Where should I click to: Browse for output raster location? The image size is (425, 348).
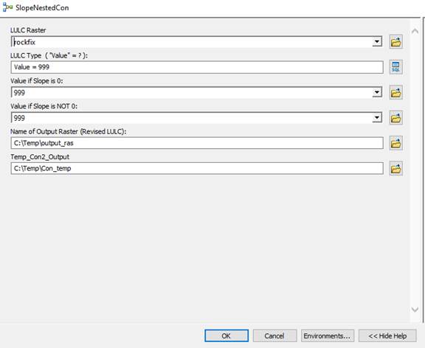(x=395, y=143)
